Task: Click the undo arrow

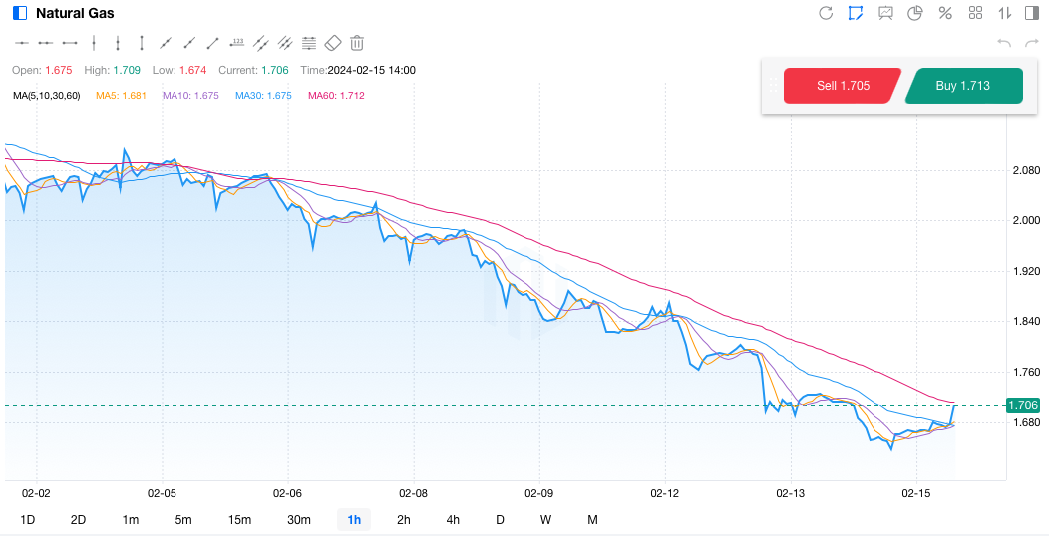Action: (x=1004, y=43)
